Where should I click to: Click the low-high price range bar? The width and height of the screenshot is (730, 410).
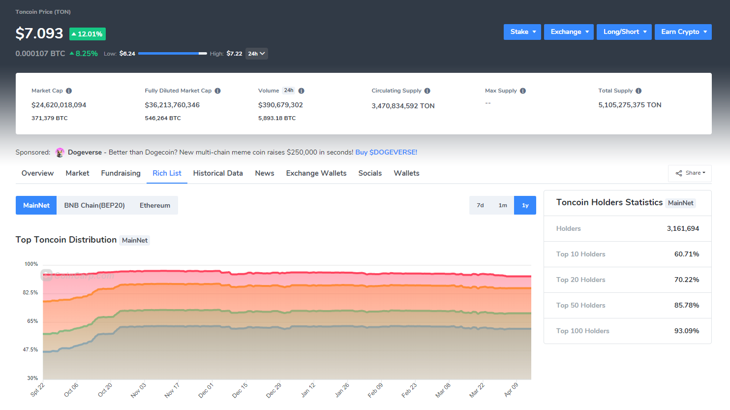173,54
